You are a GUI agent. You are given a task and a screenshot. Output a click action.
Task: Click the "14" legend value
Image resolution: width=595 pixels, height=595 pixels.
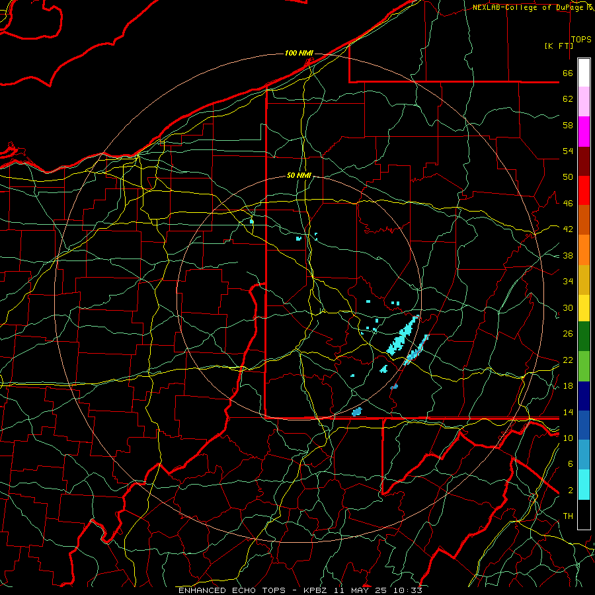tap(568, 412)
